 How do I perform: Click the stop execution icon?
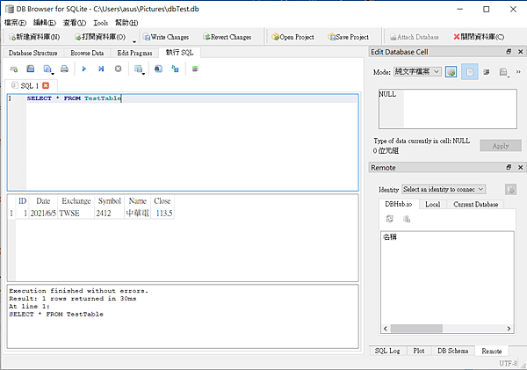tap(118, 69)
